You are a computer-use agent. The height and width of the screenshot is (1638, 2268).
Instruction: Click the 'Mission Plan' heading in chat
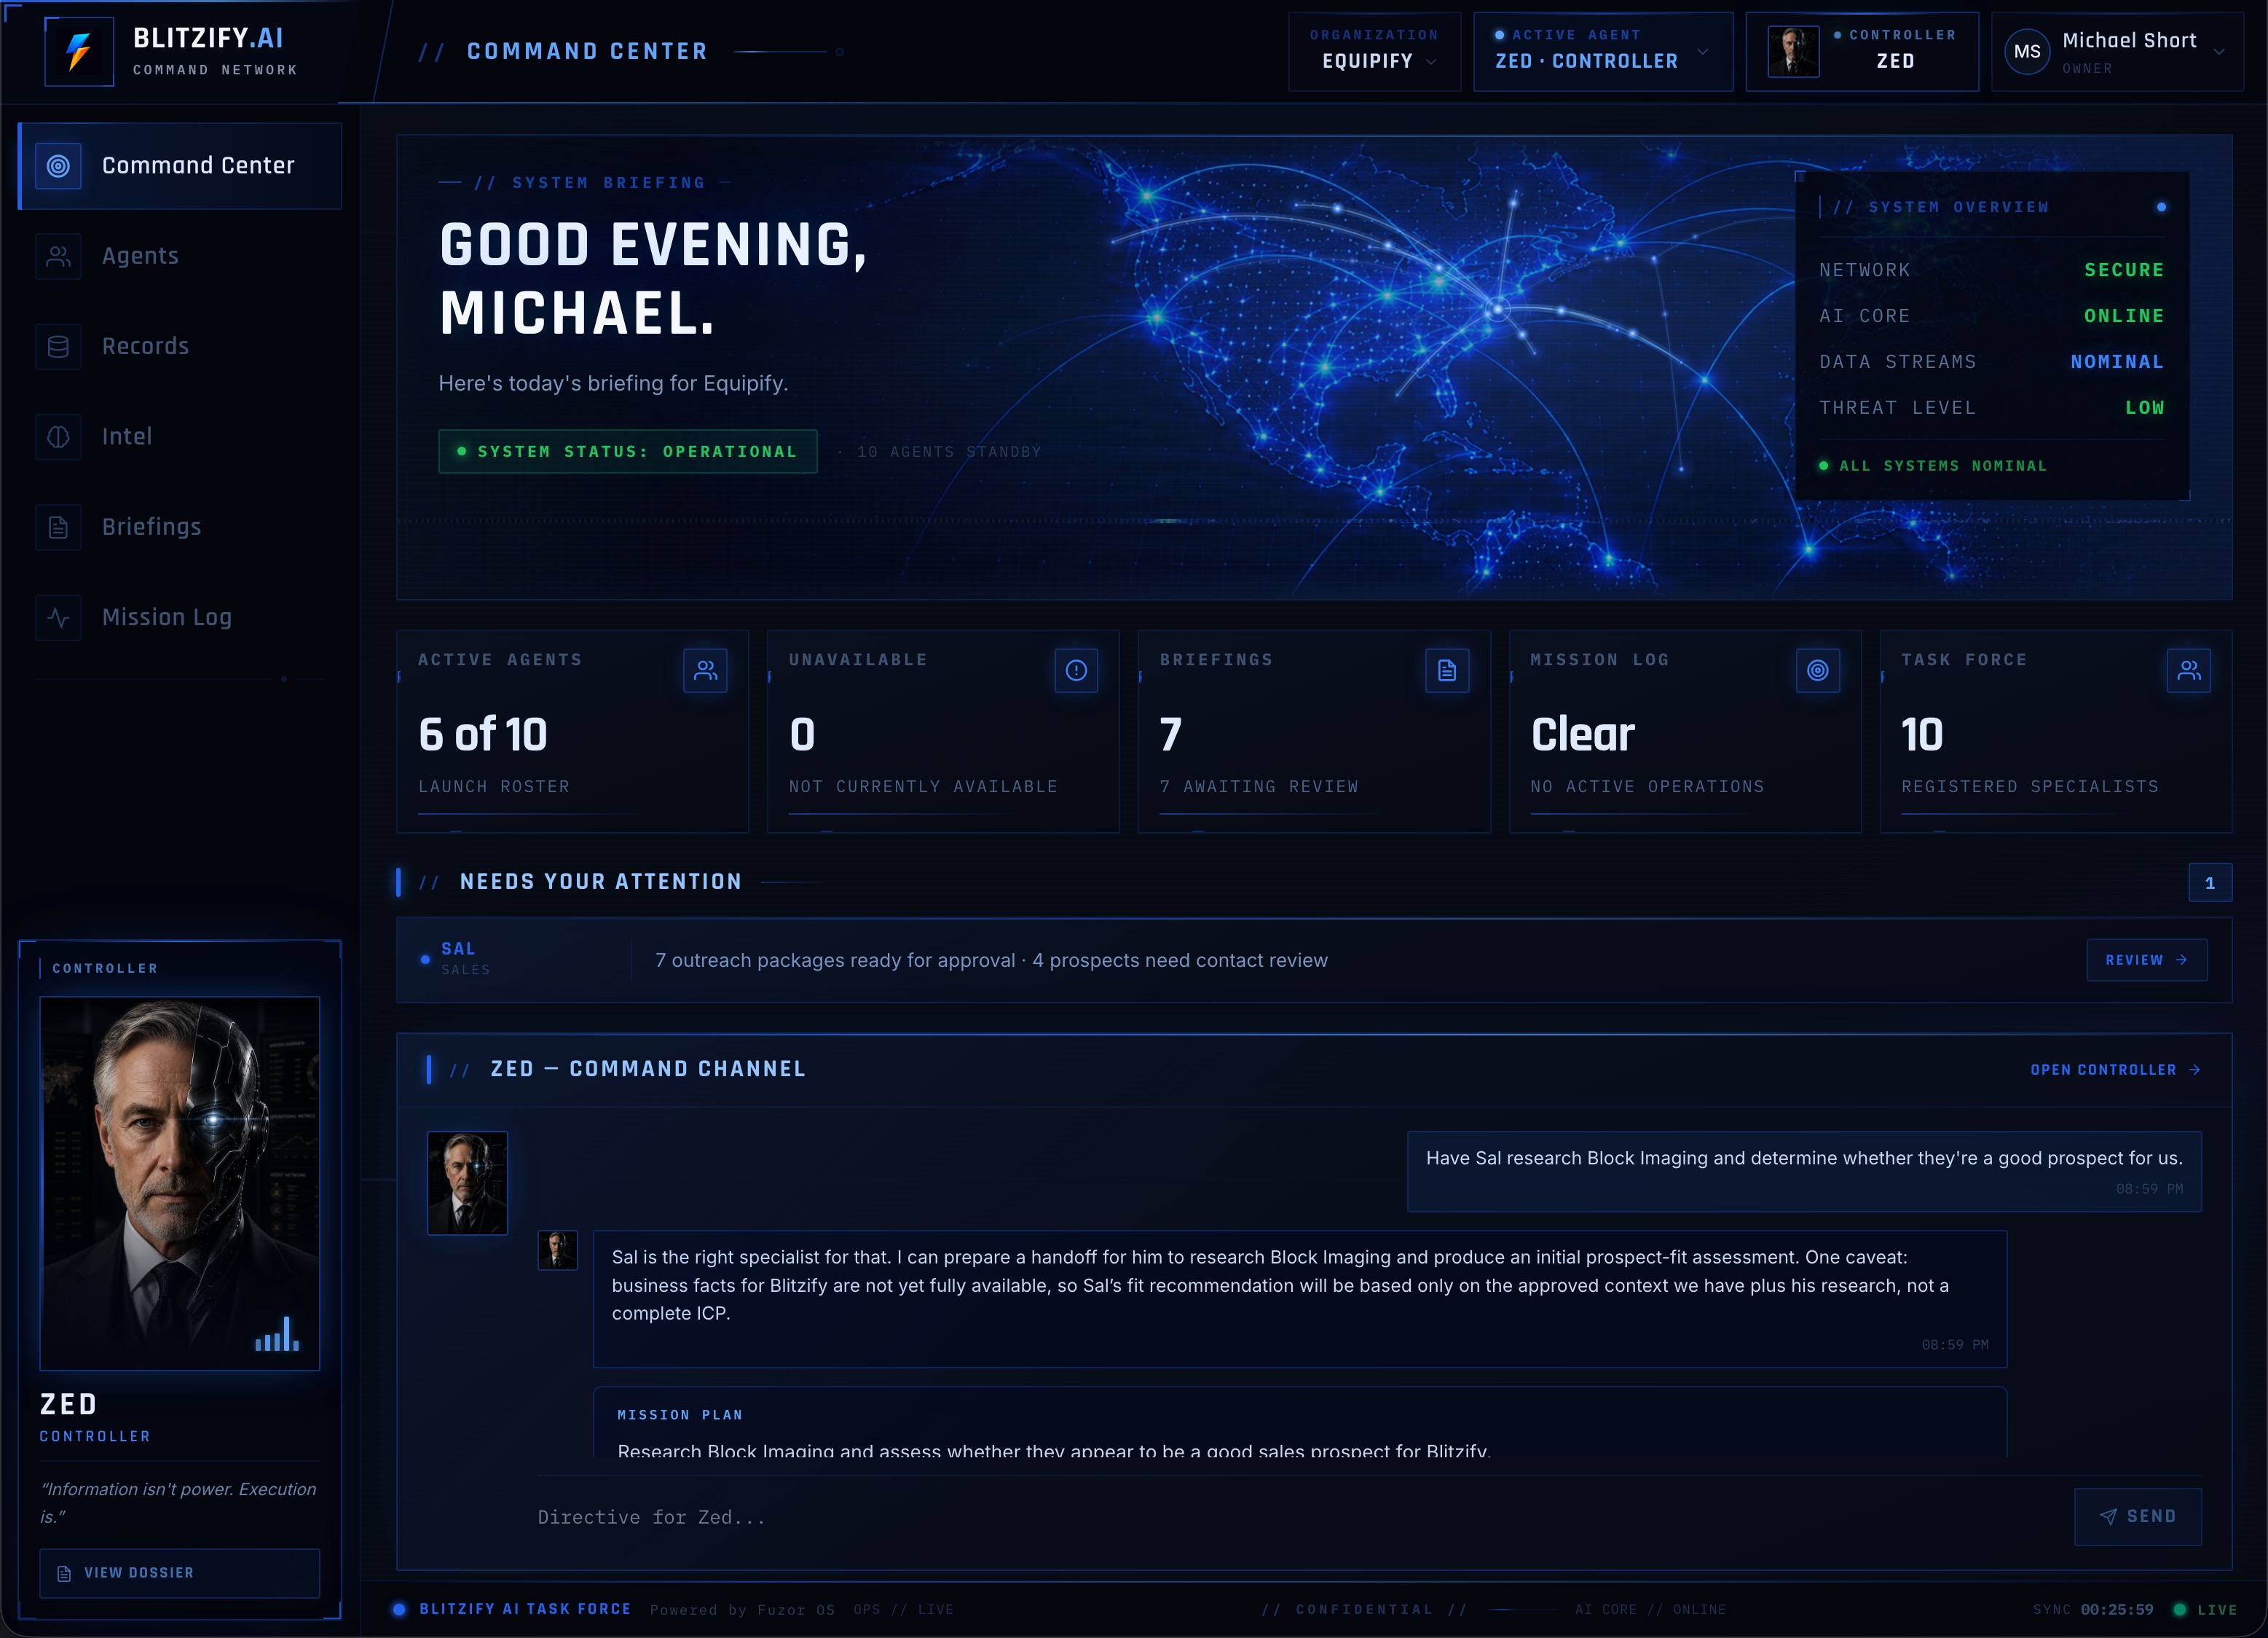[x=680, y=1415]
